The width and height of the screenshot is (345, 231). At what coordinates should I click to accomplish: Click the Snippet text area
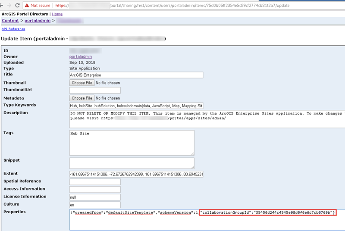[x=132, y=163]
